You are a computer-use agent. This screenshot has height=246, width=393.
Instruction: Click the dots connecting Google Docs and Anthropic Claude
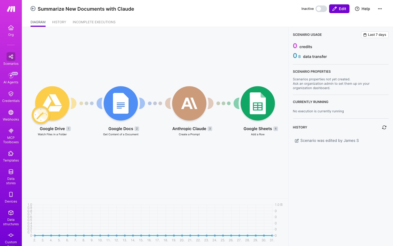pyautogui.click(x=155, y=103)
